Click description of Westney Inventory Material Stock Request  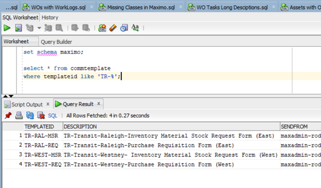tap(171, 155)
